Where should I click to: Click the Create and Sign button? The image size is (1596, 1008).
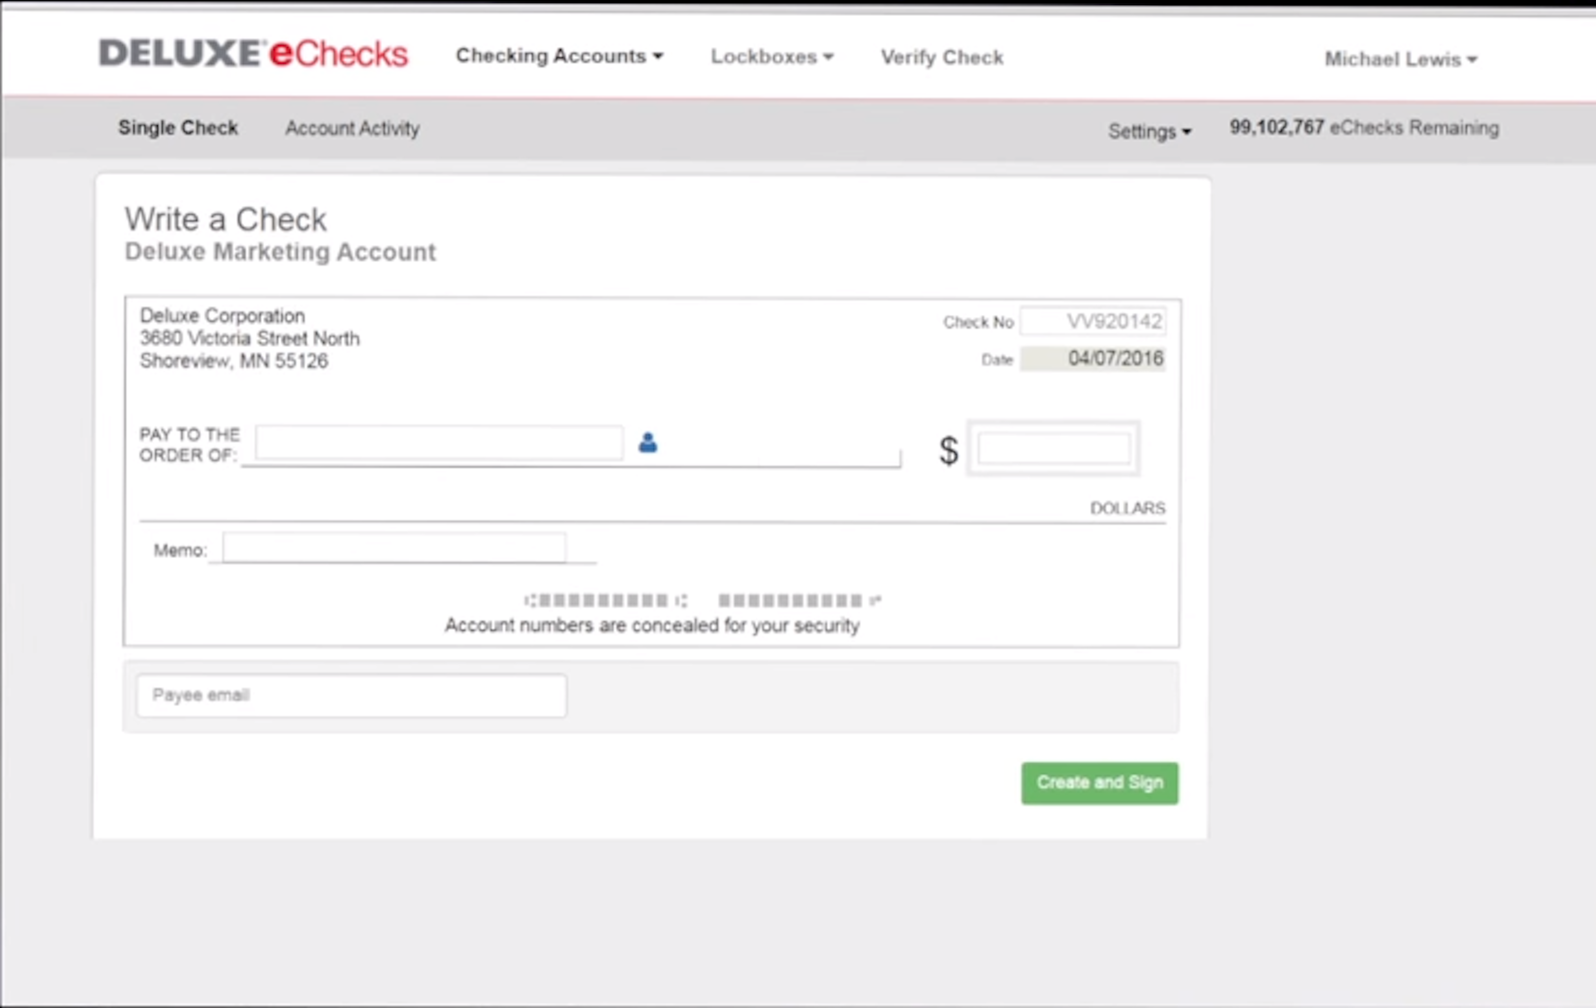coord(1099,783)
